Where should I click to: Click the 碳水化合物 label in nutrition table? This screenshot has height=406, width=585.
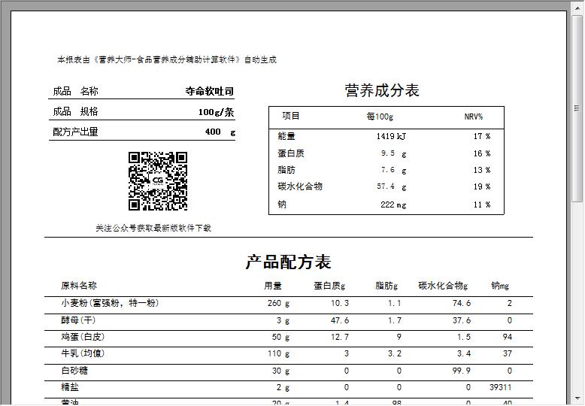click(299, 186)
